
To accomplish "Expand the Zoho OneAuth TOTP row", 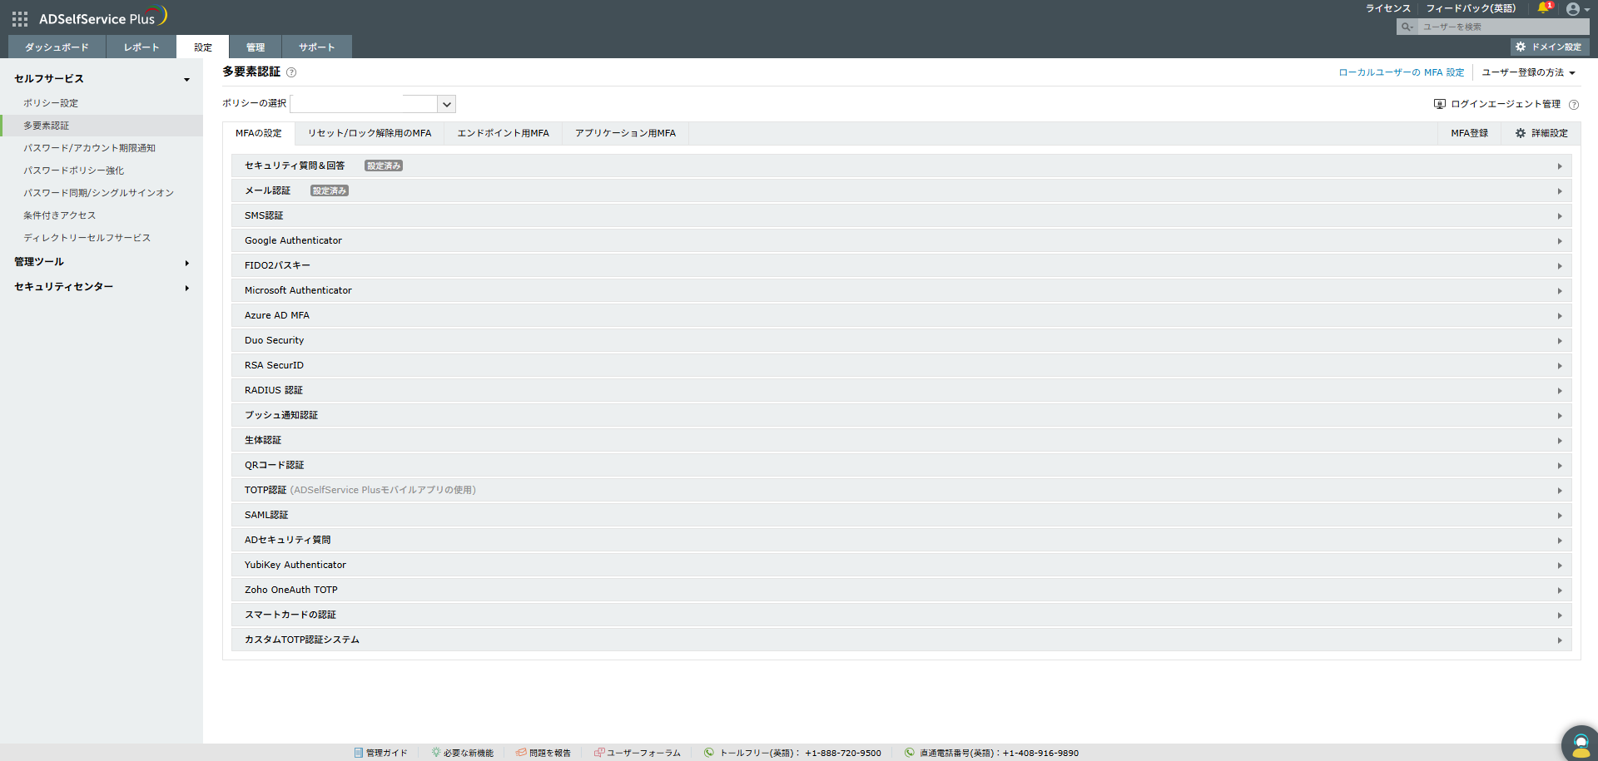I will point(901,591).
